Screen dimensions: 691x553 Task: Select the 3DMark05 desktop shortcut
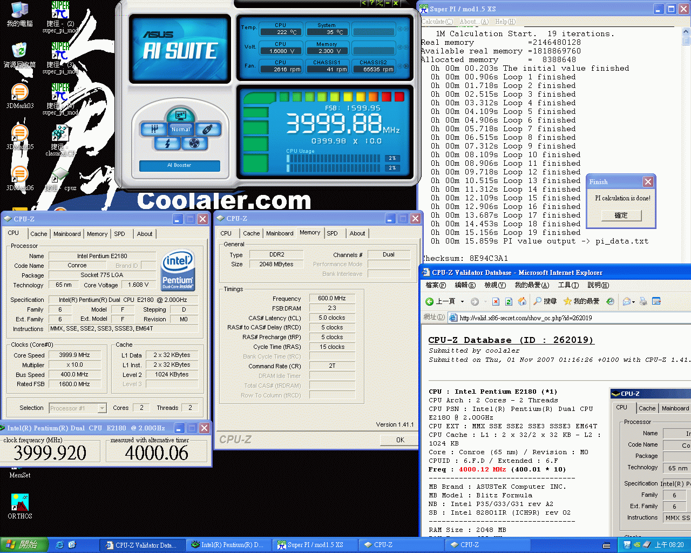tap(20, 138)
